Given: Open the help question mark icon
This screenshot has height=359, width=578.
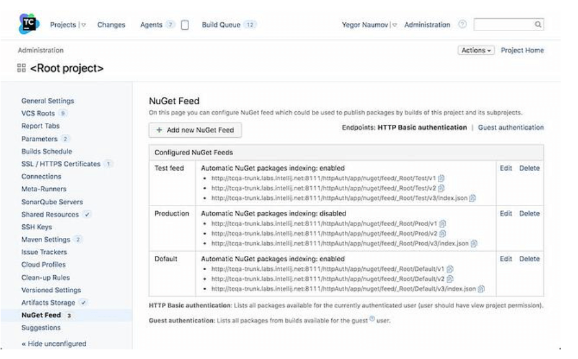Looking at the screenshot, I should pos(462,24).
